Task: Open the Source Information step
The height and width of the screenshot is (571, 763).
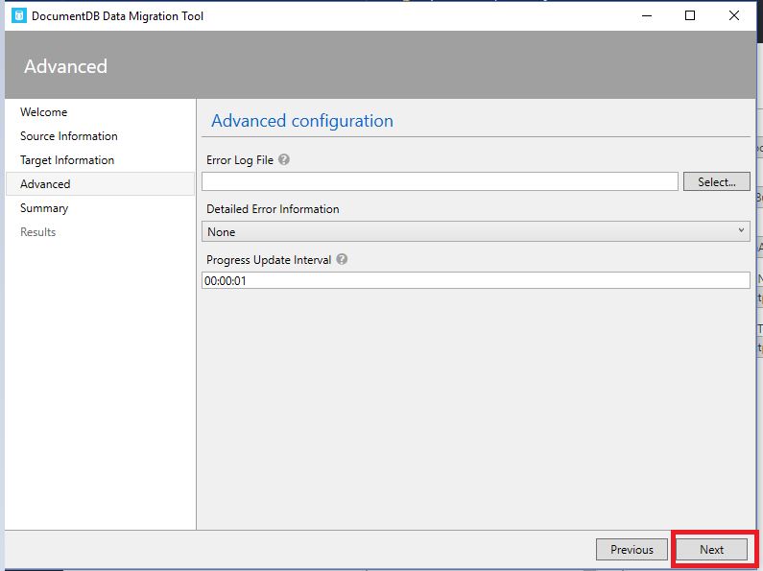Action: point(68,136)
